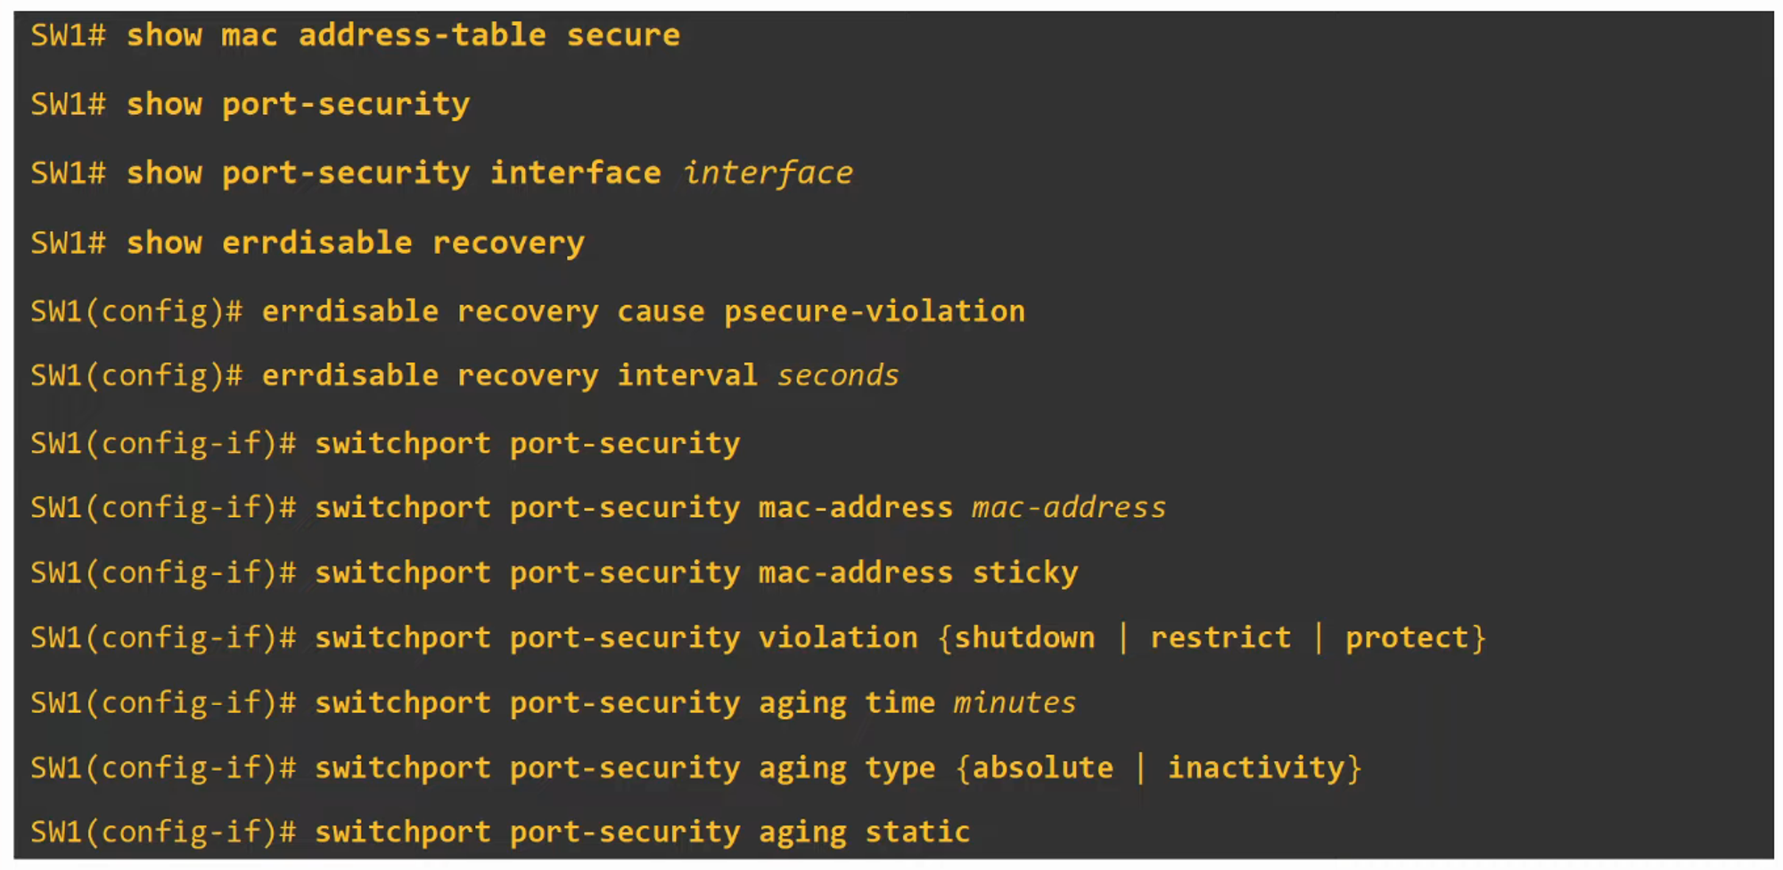Click the italic 'minutes' argument
Screen dimensions: 1783x870
click(x=1015, y=702)
